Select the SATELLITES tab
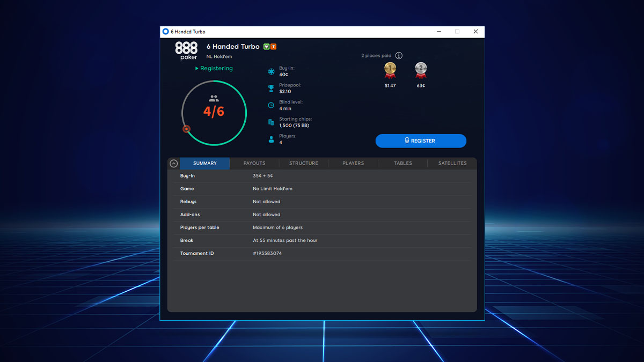This screenshot has width=644, height=362. (x=452, y=163)
